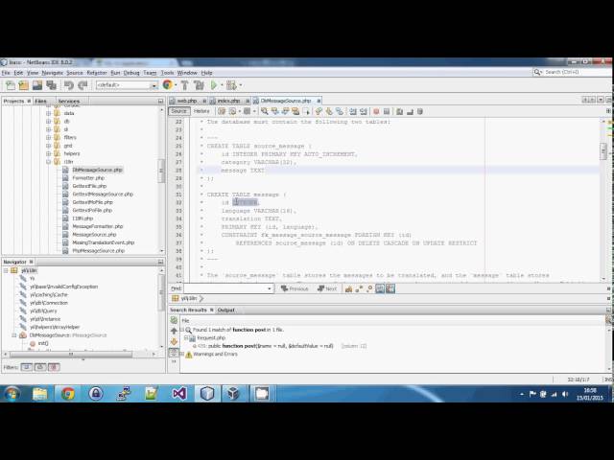The width and height of the screenshot is (614, 460).
Task: Open the Refactor menu
Action: [97, 73]
